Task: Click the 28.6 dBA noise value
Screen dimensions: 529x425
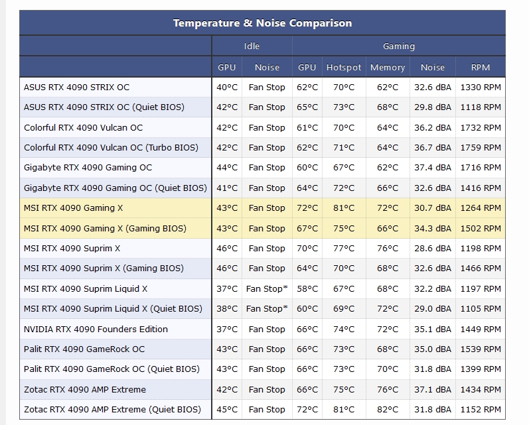Action: (433, 248)
